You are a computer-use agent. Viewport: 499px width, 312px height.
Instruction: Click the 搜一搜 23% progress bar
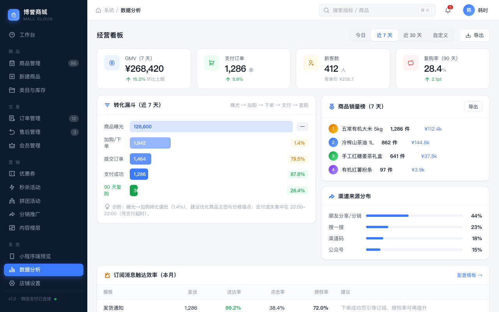click(414, 227)
